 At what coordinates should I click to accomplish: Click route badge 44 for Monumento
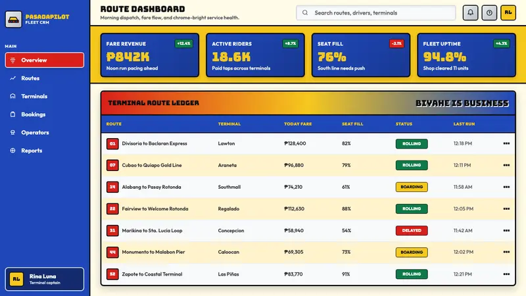[112, 252]
